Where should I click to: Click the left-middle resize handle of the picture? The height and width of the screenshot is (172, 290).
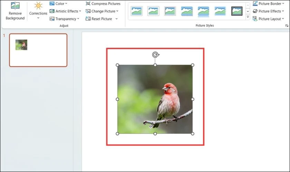coord(117,99)
